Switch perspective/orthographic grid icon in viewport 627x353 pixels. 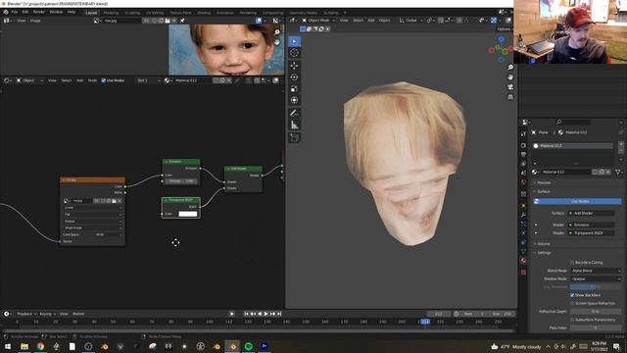510,97
